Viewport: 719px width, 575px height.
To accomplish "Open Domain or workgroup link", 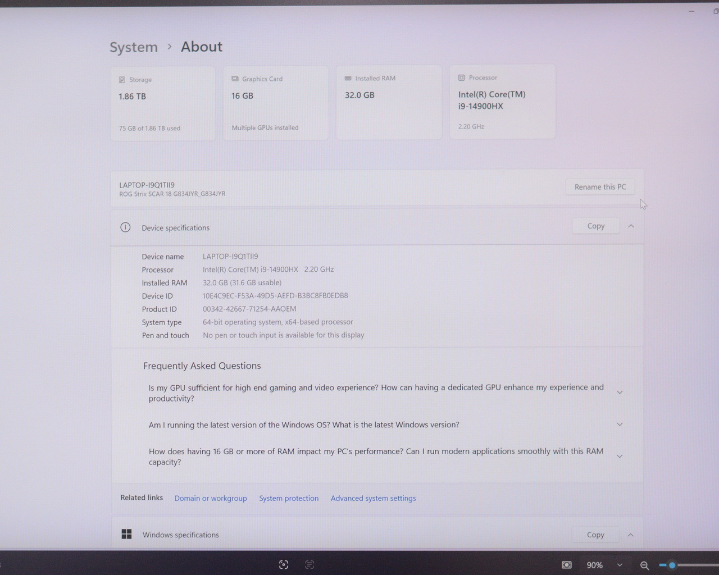I will click(211, 498).
